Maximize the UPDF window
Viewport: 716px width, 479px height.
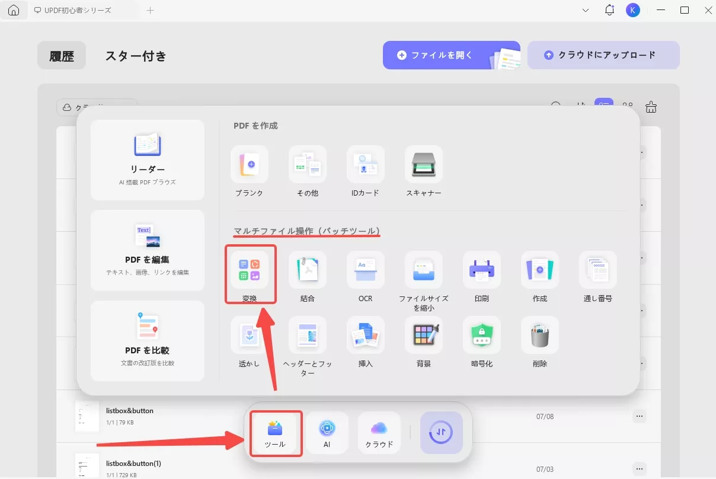point(684,10)
